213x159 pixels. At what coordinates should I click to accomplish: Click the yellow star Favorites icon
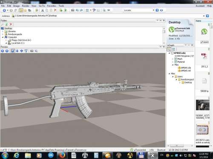pos(25,10)
